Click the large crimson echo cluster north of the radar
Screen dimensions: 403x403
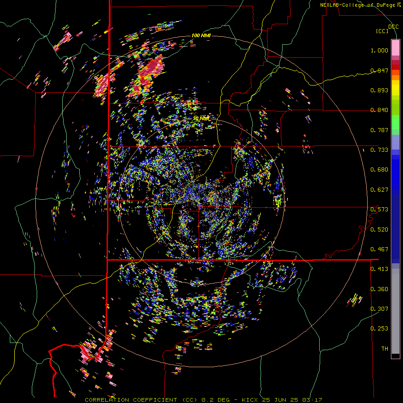pyautogui.click(x=150, y=69)
